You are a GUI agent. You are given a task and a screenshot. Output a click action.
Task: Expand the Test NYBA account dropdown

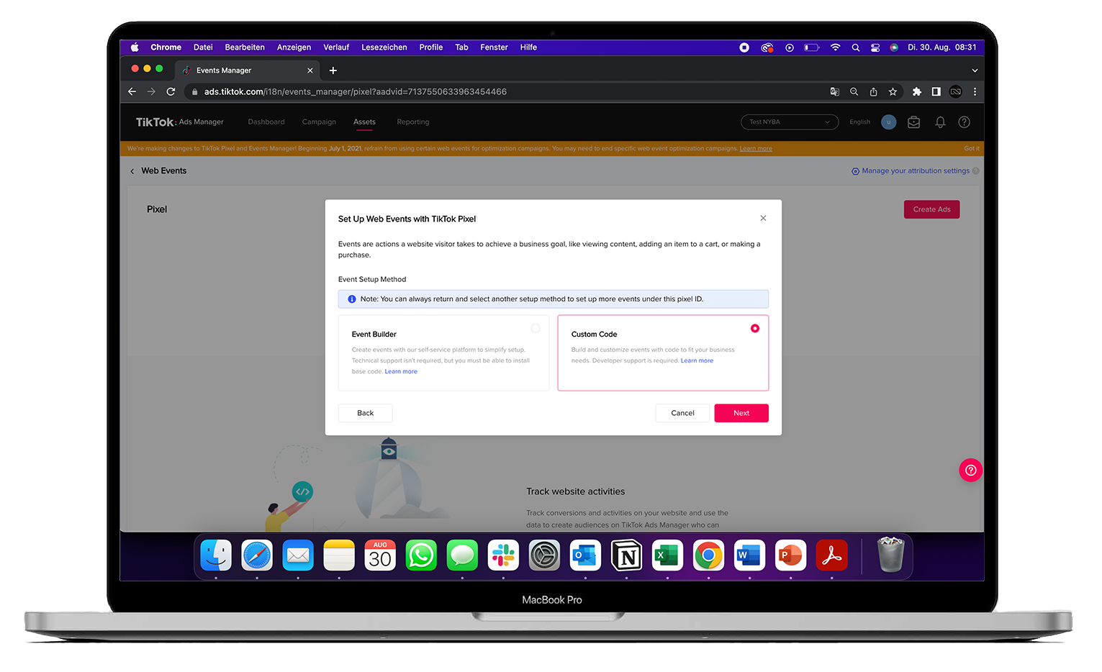[x=790, y=122]
